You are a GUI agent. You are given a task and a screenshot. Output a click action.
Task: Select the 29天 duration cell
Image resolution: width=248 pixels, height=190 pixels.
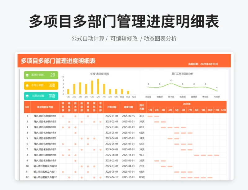(142, 122)
